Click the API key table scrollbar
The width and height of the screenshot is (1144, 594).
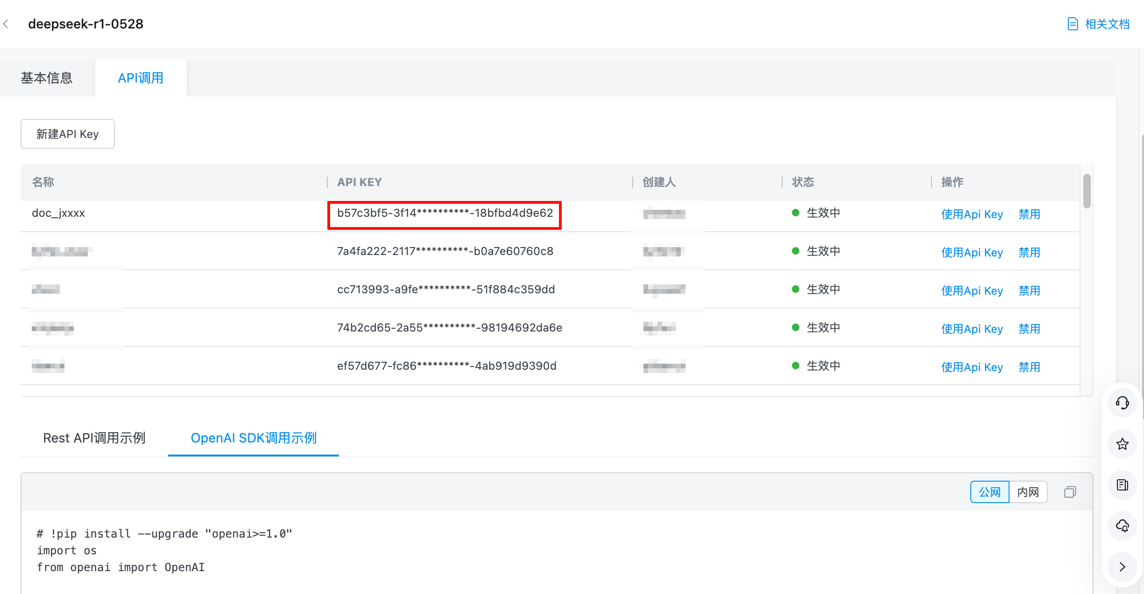click(x=1087, y=191)
